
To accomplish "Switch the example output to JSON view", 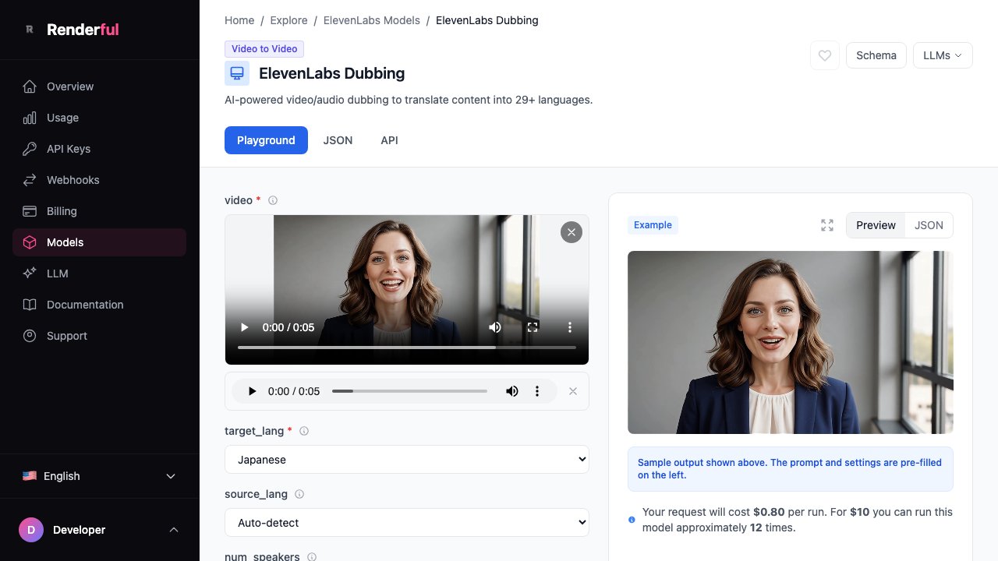I will point(929,225).
